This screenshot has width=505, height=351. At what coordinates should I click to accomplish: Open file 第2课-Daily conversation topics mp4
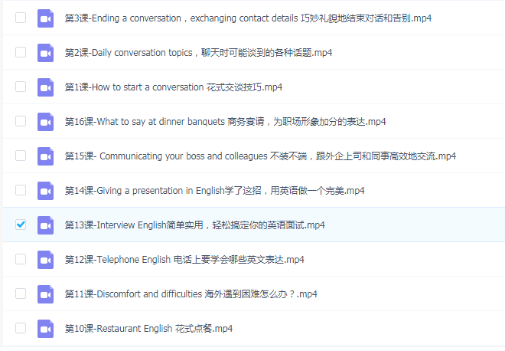(x=198, y=53)
